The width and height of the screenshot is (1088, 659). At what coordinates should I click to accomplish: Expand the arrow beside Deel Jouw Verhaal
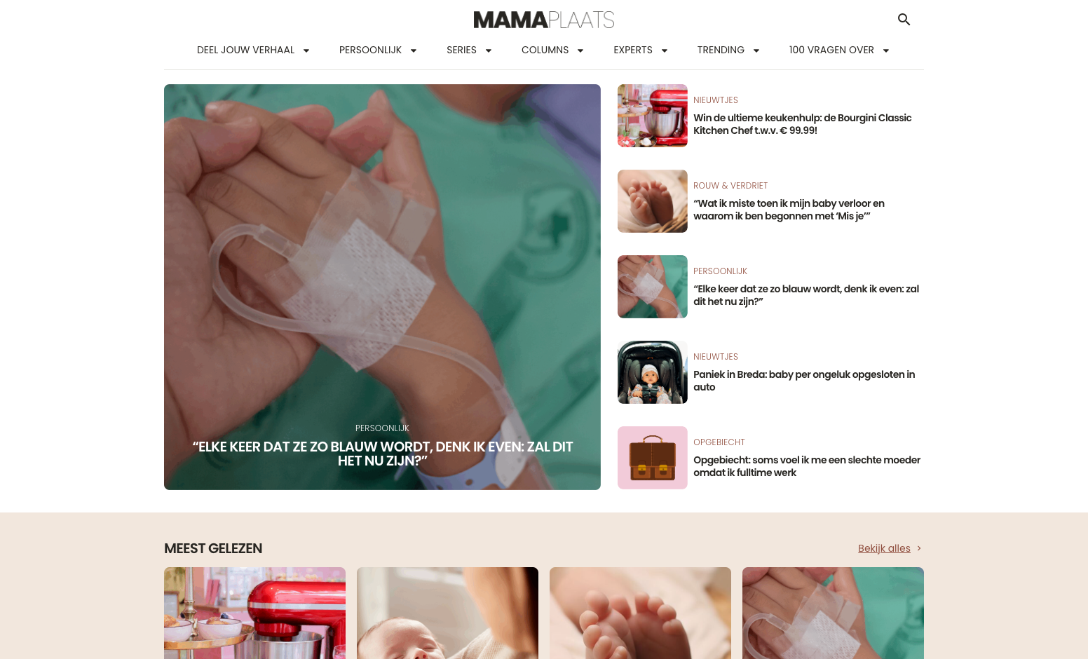[306, 50]
